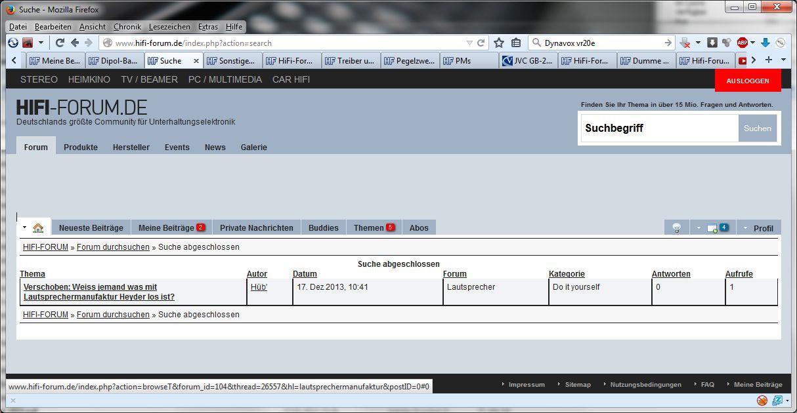Open the Chronik menu
Viewport: 797px width, 413px height.
tap(127, 27)
